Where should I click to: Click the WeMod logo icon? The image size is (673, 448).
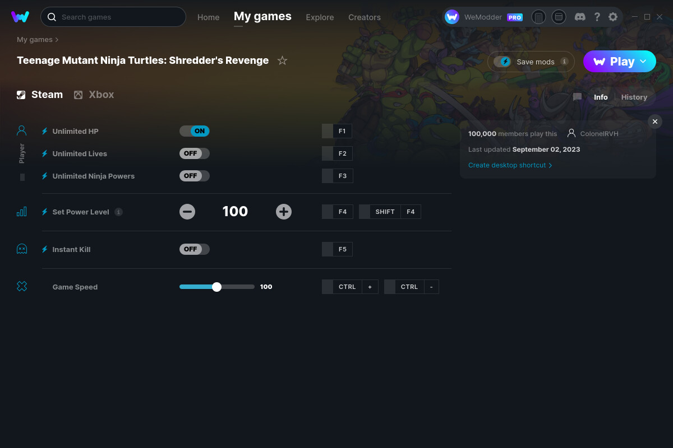[x=20, y=17]
